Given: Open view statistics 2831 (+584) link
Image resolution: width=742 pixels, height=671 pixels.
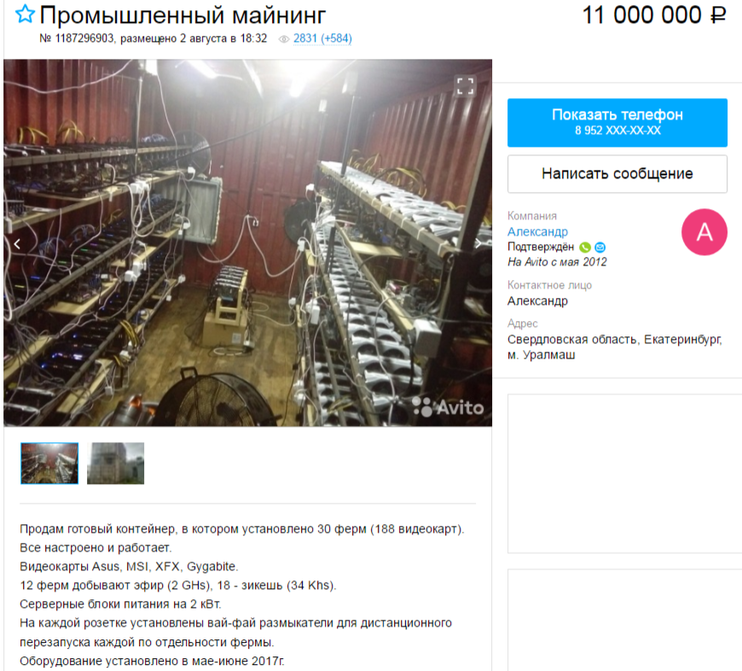Looking at the screenshot, I should [x=322, y=38].
